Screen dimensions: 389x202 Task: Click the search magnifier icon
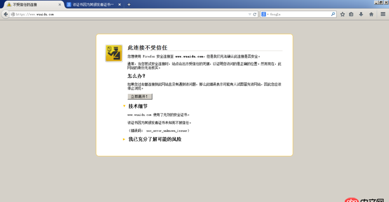pyautogui.click(x=333, y=14)
